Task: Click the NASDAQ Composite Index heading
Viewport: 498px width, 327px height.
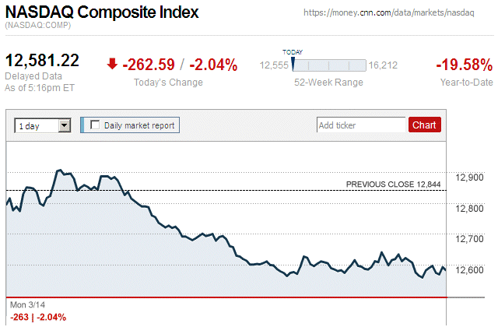Action: 102,12
